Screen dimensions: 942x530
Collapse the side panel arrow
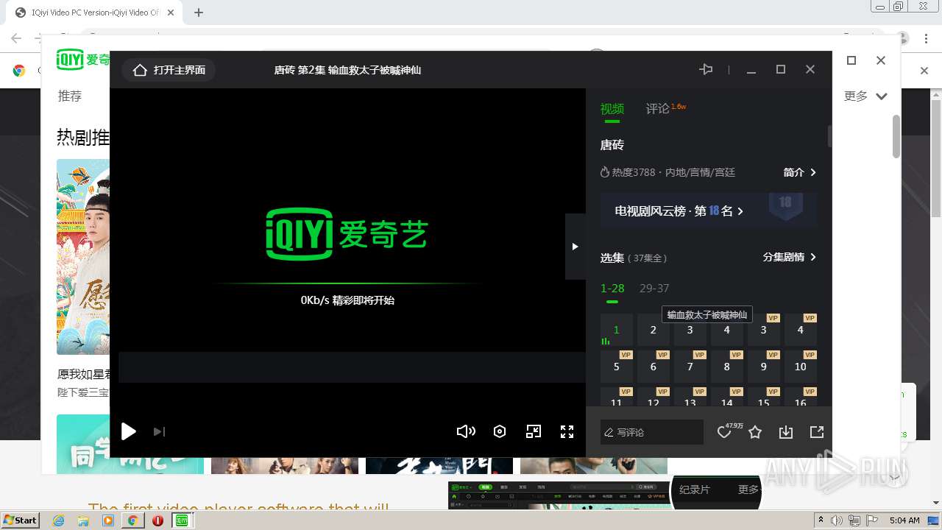pyautogui.click(x=576, y=247)
